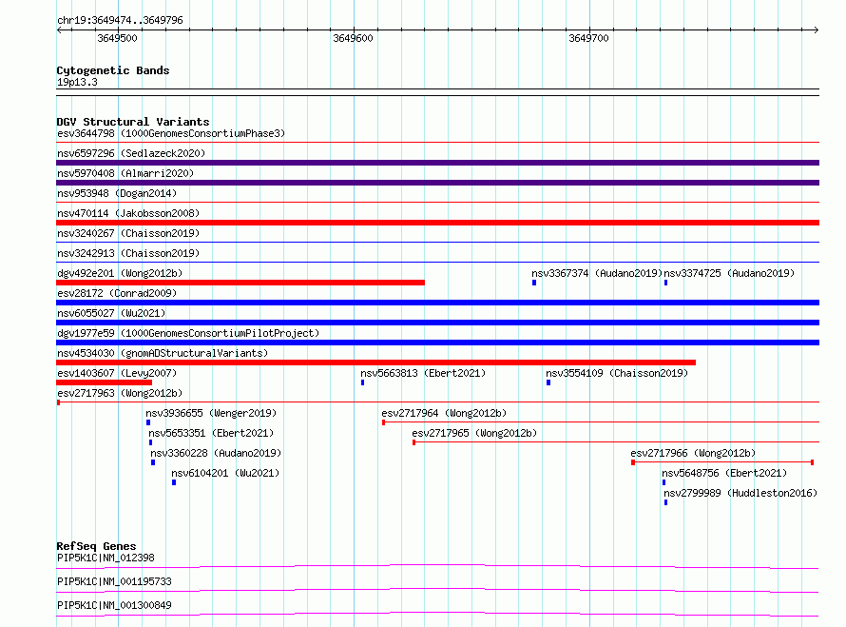
Task: Open nsv3374725 (Audano2019) variant
Action: click(x=729, y=273)
